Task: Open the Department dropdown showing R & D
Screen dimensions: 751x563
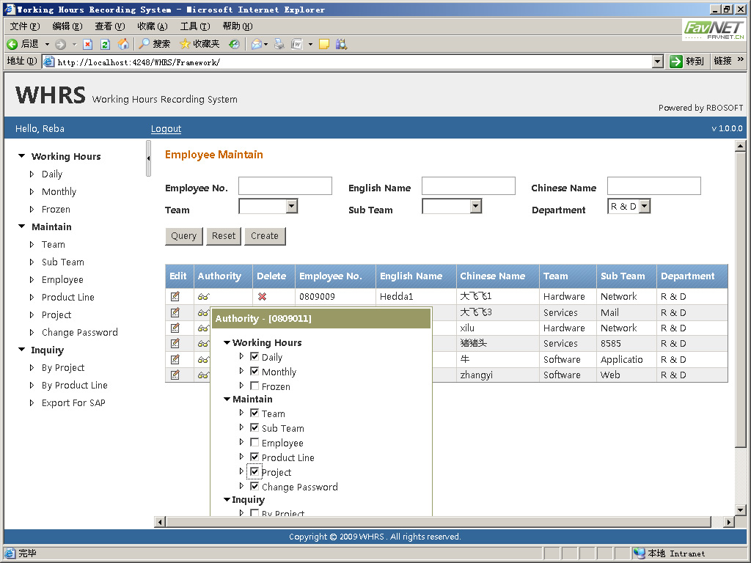Action: 645,206
